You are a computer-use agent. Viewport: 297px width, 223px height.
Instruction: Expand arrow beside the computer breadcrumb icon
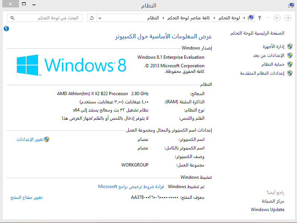pos(244,18)
